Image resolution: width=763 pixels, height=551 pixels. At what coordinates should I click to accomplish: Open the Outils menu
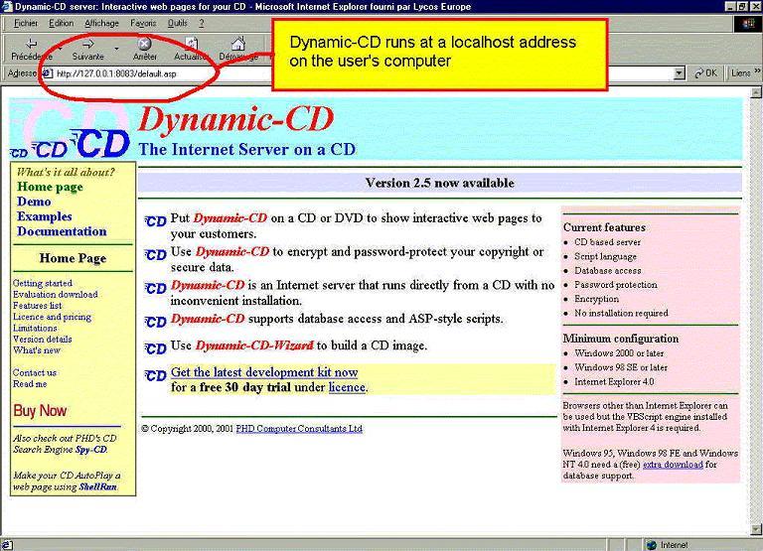[177, 23]
